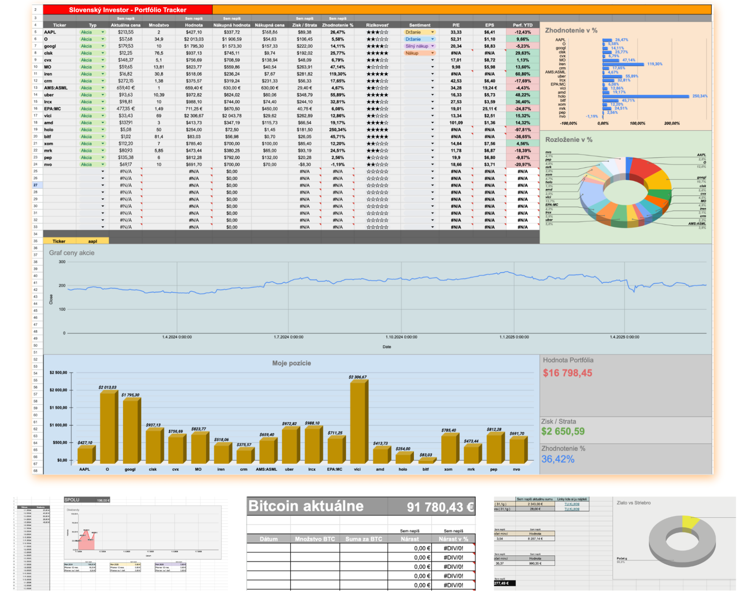
Task: Click the Bitcoin aktuálne price 91 780,43 €
Action: (x=440, y=507)
